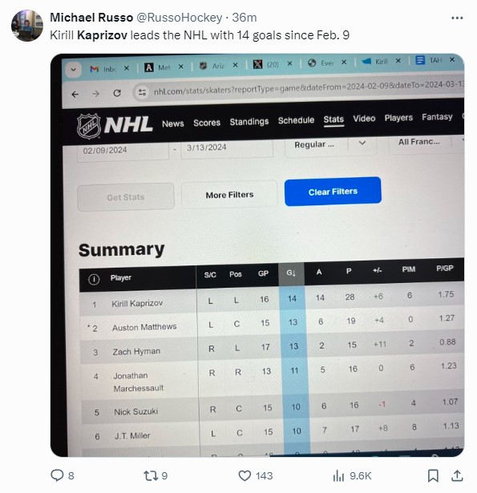Click the reply speech bubble icon
Viewport: 477px width, 493px height.
[57, 475]
